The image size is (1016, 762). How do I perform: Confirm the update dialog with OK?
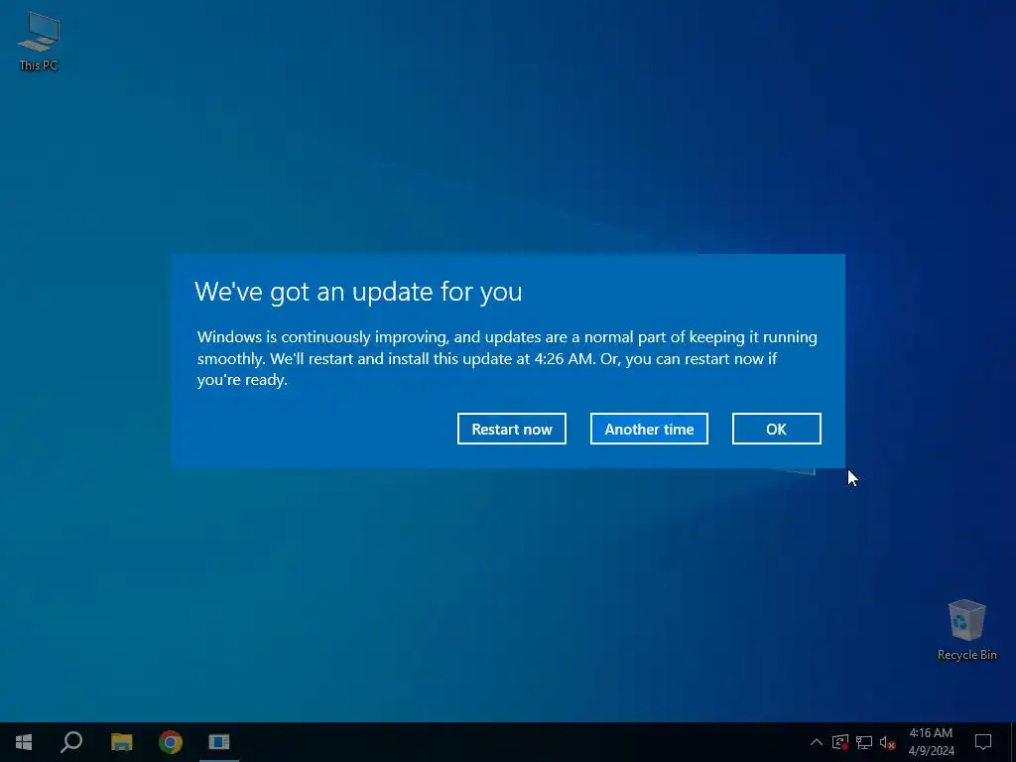(x=776, y=429)
